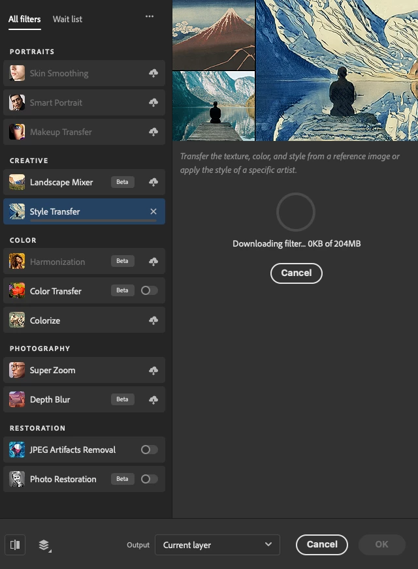Toggle the before/after preview icon
The image size is (418, 569).
(x=15, y=545)
